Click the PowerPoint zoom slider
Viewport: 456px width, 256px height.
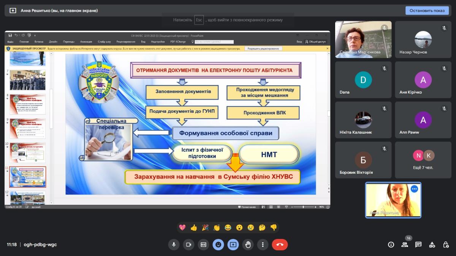[303, 207]
